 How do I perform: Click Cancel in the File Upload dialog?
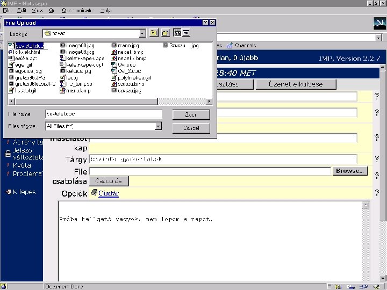point(191,128)
